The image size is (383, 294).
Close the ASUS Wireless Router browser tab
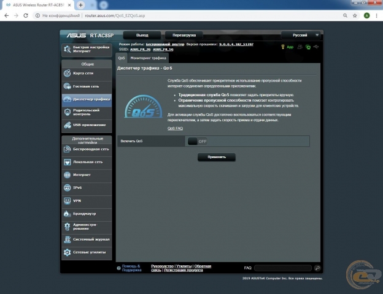(x=69, y=5)
